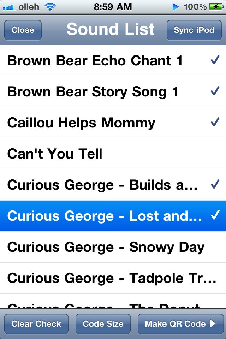
Task: Tap the 8:59 AM clock
Action: (x=113, y=7)
